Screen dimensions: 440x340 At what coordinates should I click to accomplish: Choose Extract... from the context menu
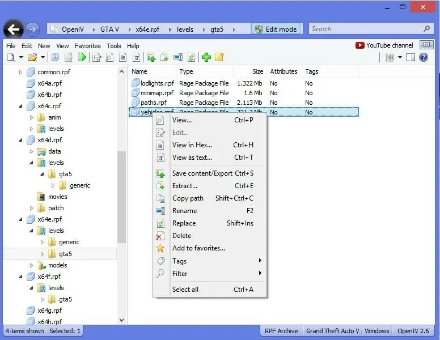210,186
